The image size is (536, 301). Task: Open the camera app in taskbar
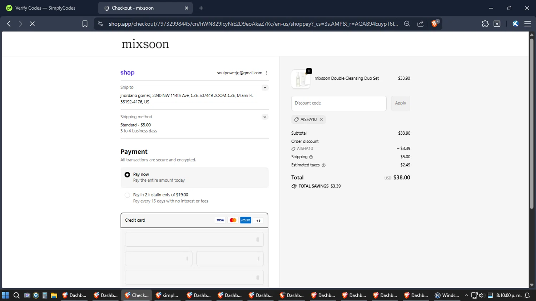click(x=27, y=295)
